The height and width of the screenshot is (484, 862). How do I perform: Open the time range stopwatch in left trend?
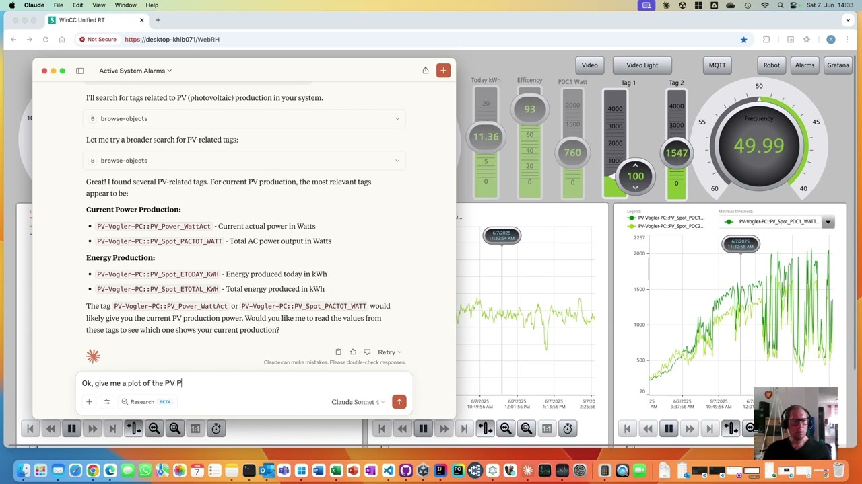(216, 428)
